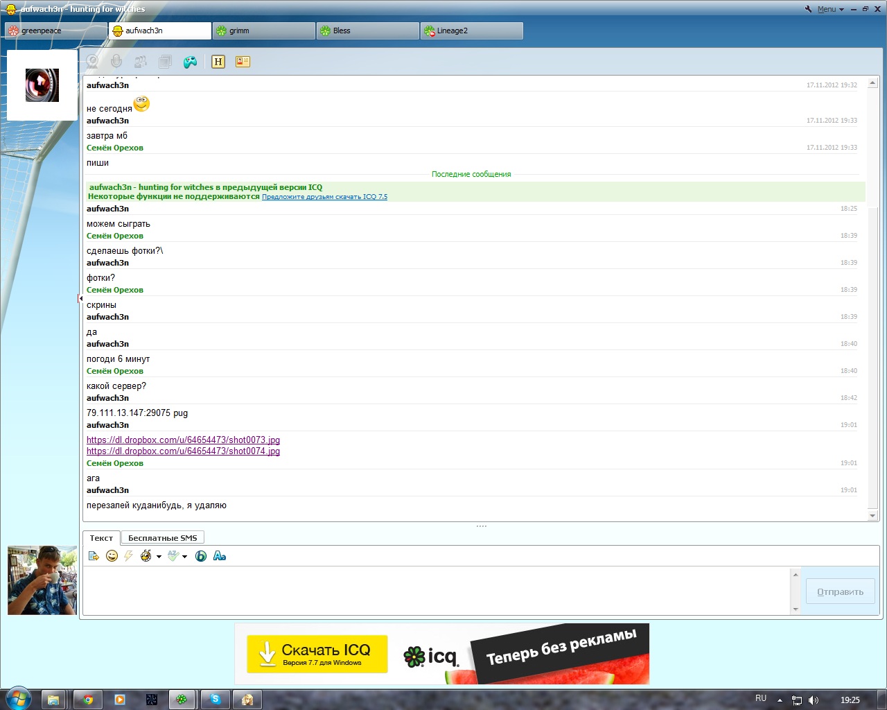Open message history with the H icon
This screenshot has width=887, height=710.
[218, 62]
